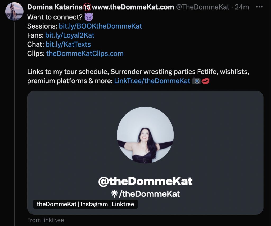271x226 pixels.
Task: Click the tweet author's profile avatar
Action: click(x=14, y=11)
